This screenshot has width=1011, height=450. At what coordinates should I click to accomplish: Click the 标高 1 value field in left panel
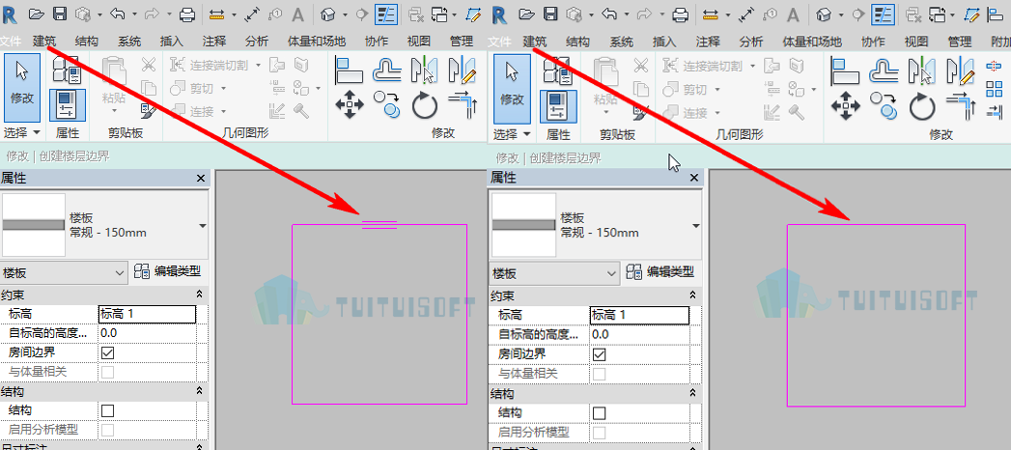click(x=147, y=314)
